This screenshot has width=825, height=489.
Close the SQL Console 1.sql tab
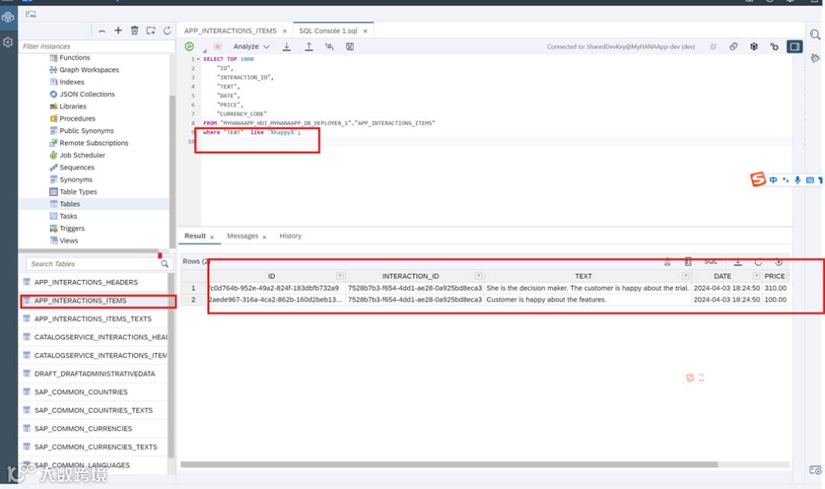[x=365, y=31]
